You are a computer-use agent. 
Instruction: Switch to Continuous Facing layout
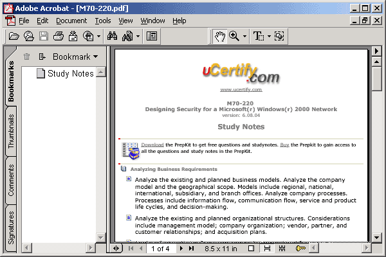pos(282,249)
